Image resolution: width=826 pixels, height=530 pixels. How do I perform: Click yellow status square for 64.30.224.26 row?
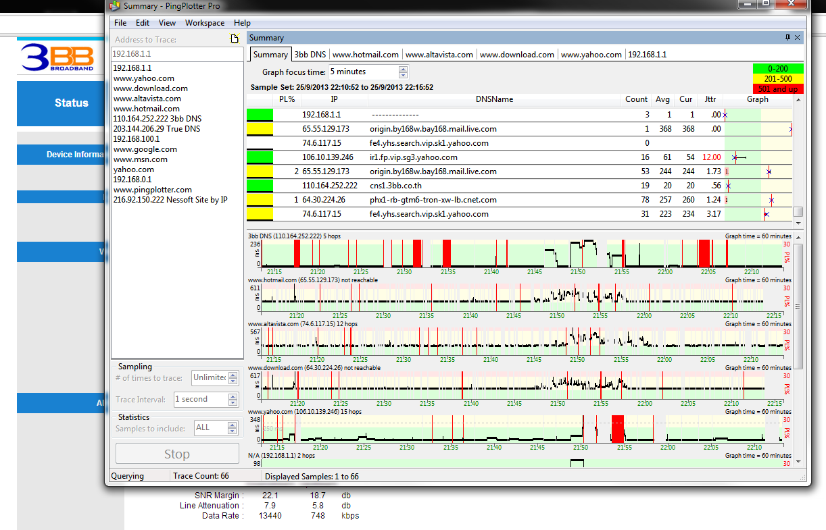[259, 200]
